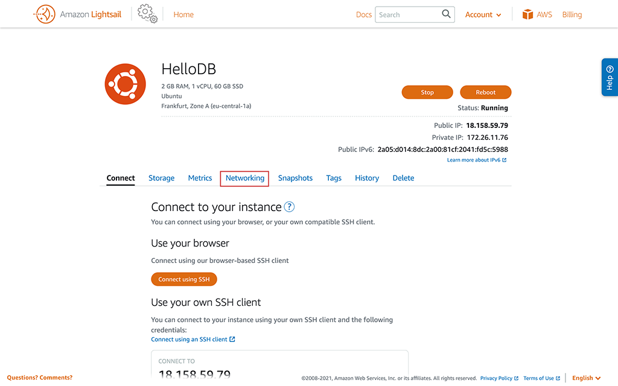Open the English language selector
This screenshot has height=386, width=618.
[x=586, y=378]
